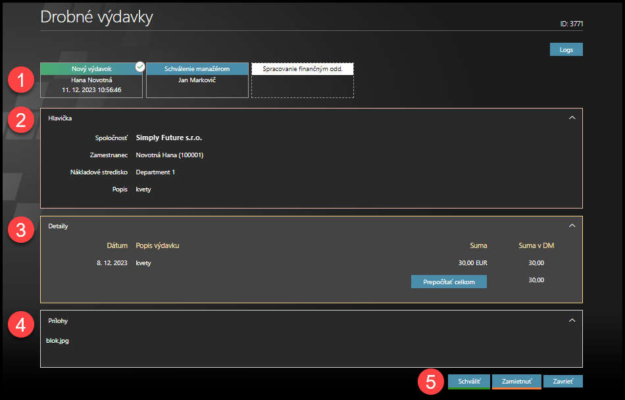The width and height of the screenshot is (625, 400).
Task: Click the kvety expense row description
Action: (x=143, y=263)
